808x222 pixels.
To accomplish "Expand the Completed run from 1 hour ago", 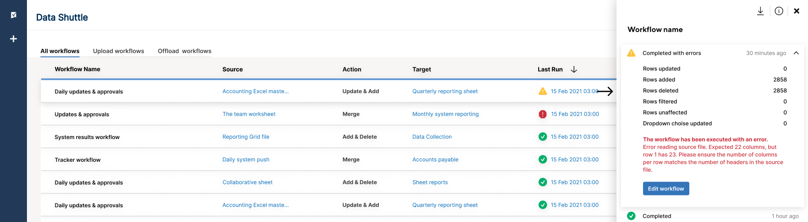I will coord(713,216).
